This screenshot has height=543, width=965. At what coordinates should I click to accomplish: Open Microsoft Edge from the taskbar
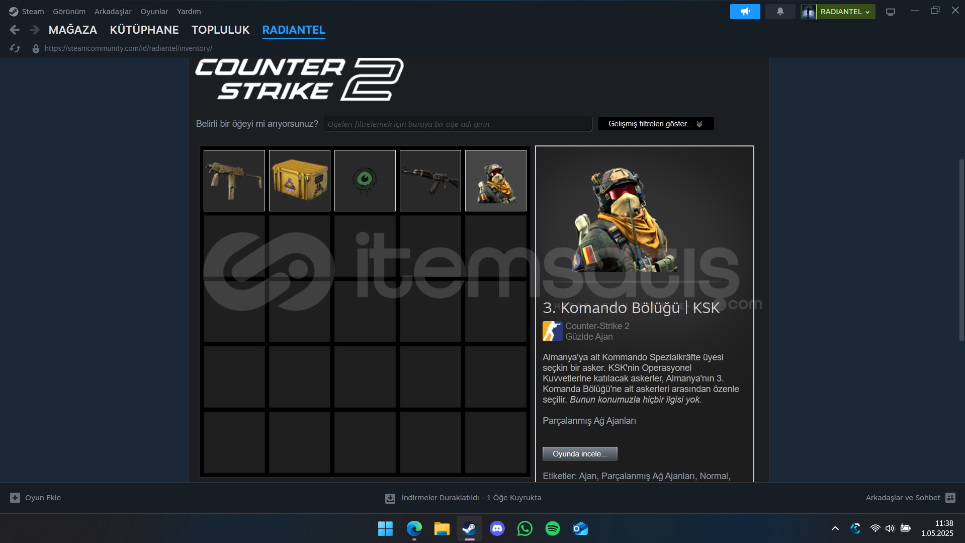414,528
